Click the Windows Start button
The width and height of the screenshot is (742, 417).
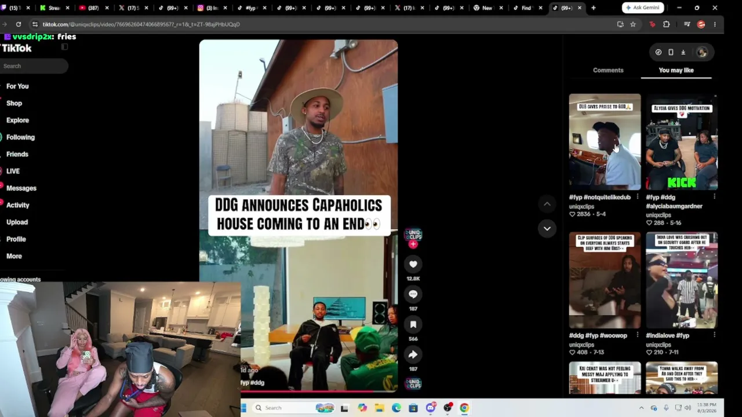point(244,408)
